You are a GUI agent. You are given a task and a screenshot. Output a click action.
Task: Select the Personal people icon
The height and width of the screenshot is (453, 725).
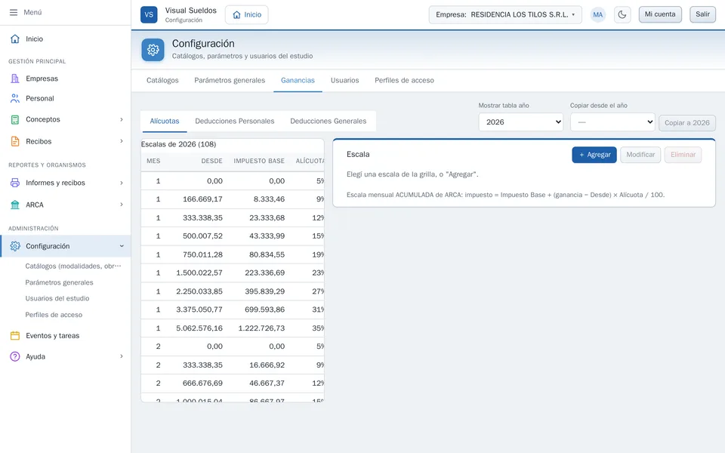coord(15,98)
